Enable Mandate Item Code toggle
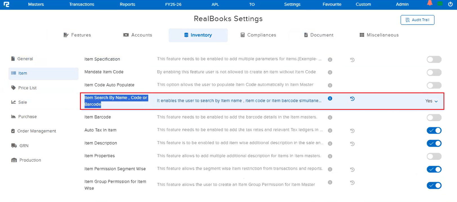 click(x=434, y=72)
